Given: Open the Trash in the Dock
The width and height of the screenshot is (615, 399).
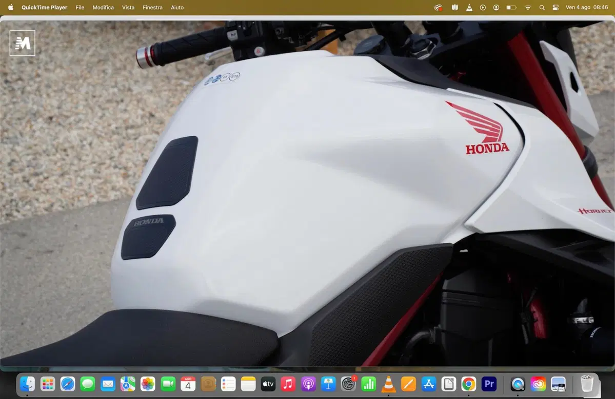Looking at the screenshot, I should click(x=587, y=384).
